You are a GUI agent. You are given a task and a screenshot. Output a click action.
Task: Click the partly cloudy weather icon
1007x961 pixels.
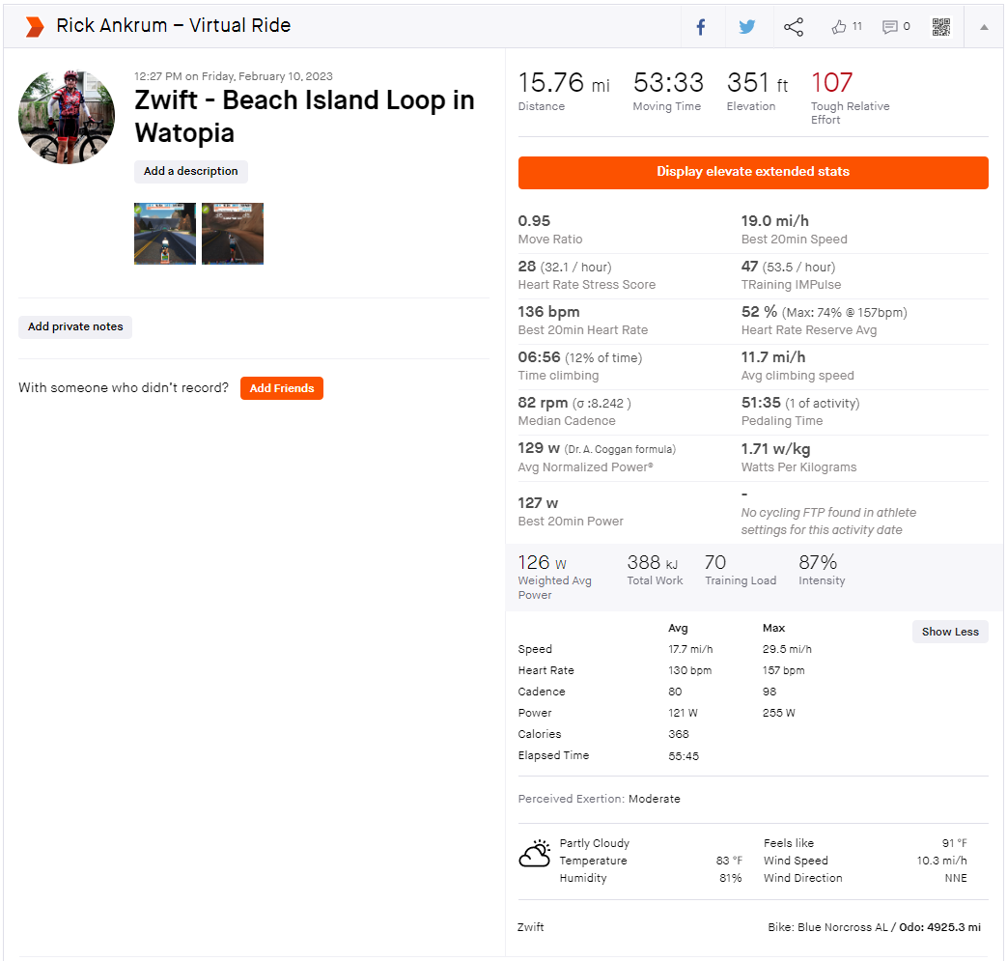coord(535,853)
